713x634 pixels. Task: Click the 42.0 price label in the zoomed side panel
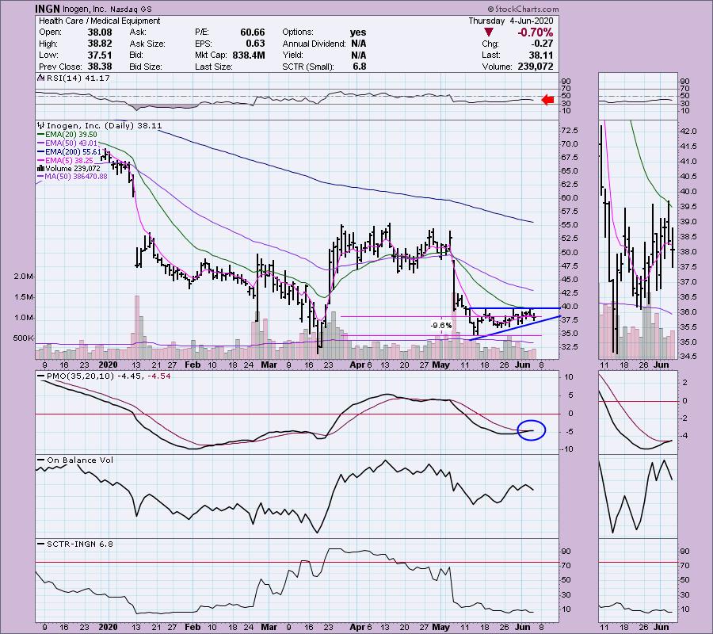pos(688,132)
